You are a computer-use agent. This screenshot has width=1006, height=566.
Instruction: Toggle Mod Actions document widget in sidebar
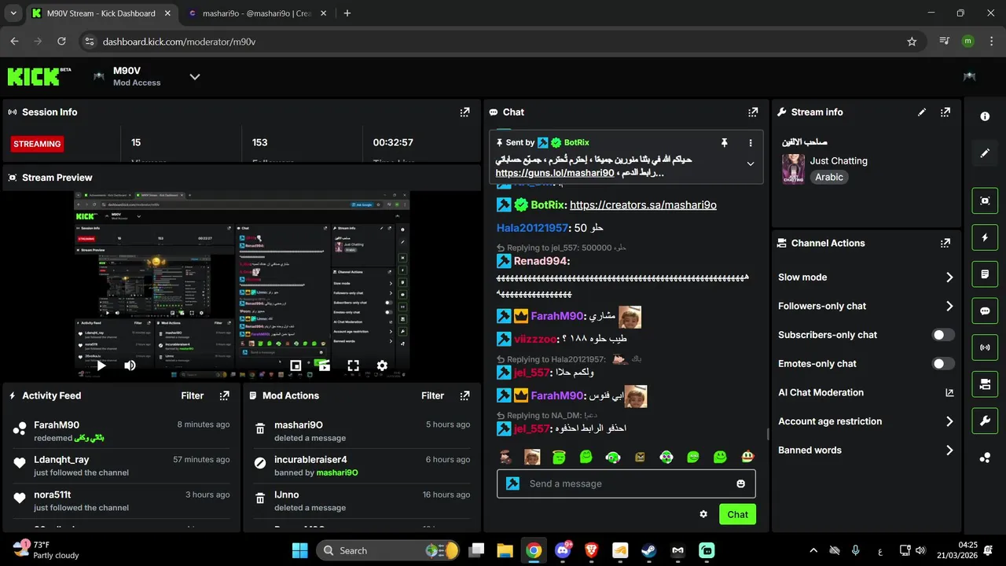(x=985, y=274)
